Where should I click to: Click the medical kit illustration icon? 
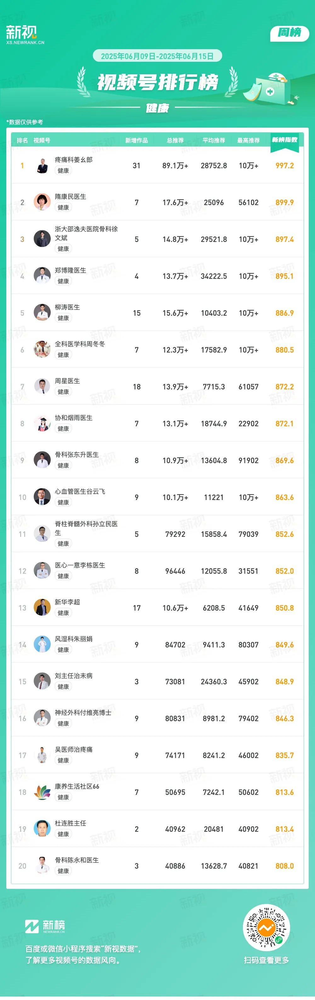pyautogui.click(x=270, y=89)
